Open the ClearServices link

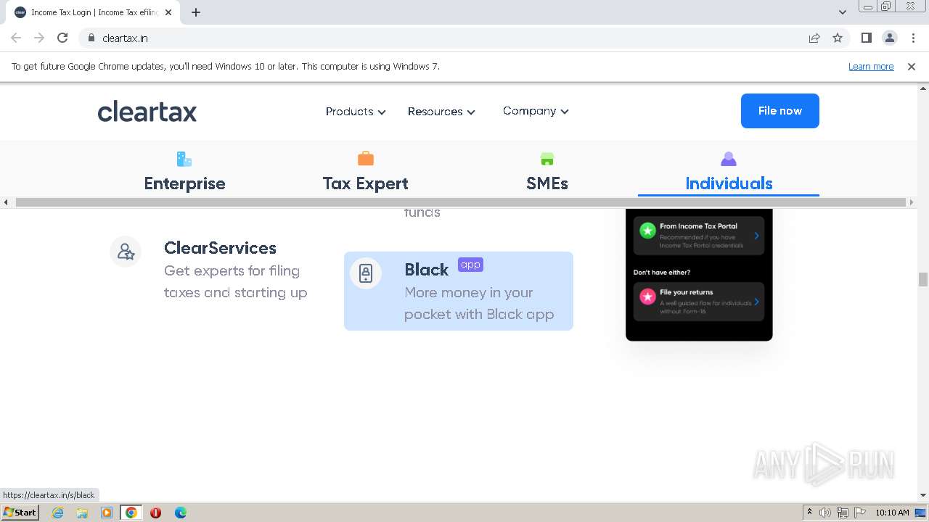pos(220,248)
